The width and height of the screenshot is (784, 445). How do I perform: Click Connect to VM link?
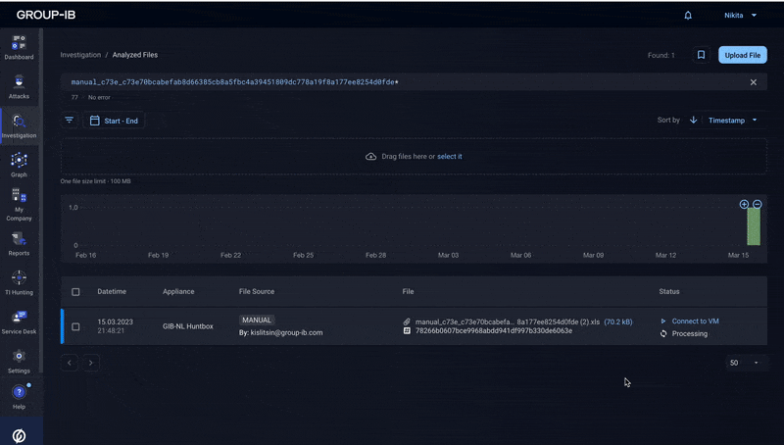tap(695, 321)
